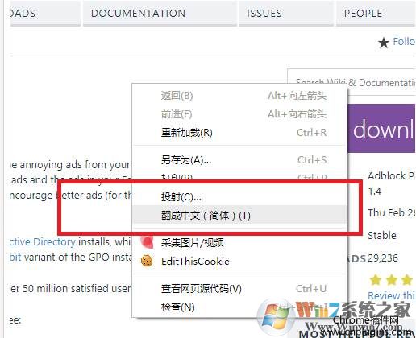
Task: Click the Ctrl+R shortcut label
Action: click(312, 133)
